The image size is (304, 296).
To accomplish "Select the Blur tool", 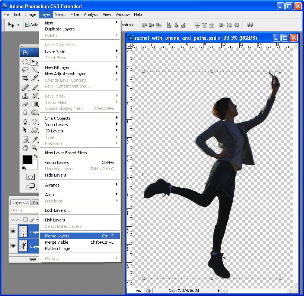I will point(25,112).
